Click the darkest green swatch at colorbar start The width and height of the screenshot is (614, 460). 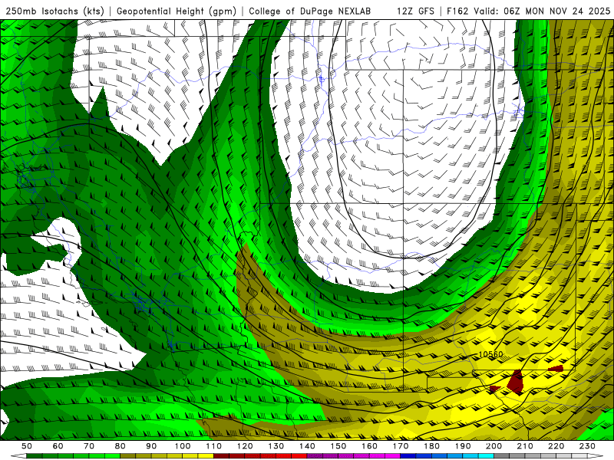(x=35, y=456)
